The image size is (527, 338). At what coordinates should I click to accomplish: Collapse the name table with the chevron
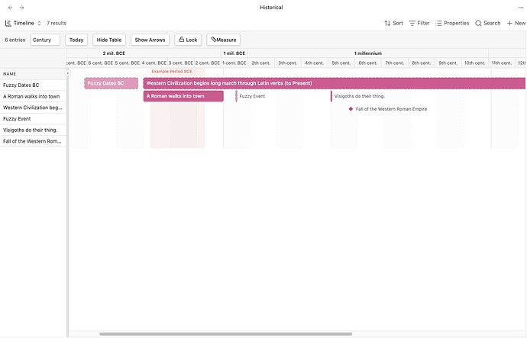click(x=68, y=72)
